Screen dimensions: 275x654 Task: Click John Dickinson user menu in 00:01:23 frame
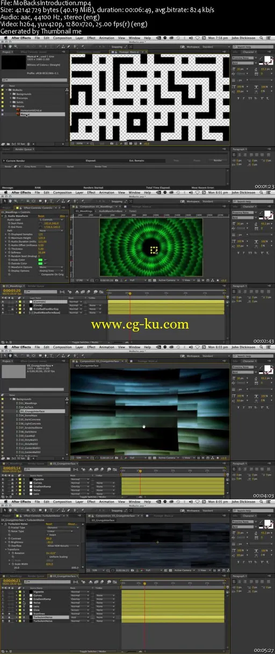pos(244,38)
